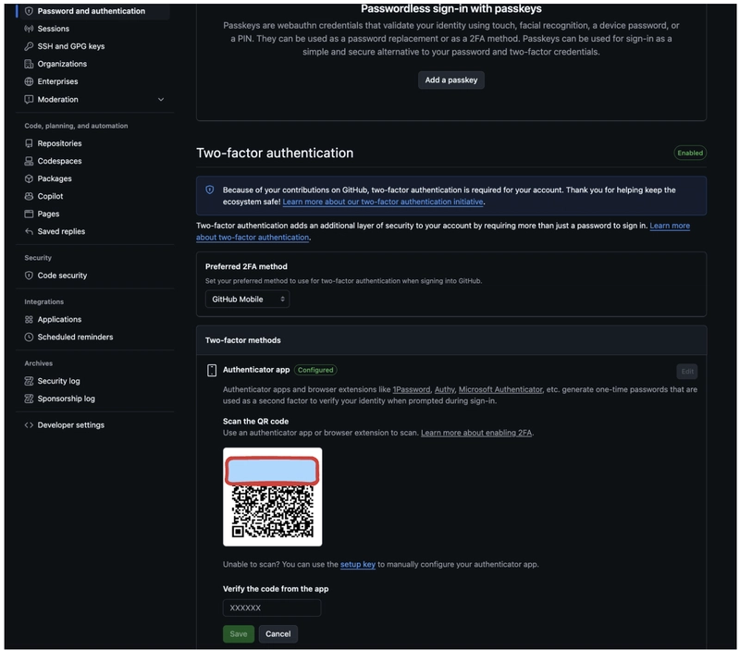Screen dimensions: 740x650
Task: Navigate to Organizations settings
Action: tap(62, 64)
